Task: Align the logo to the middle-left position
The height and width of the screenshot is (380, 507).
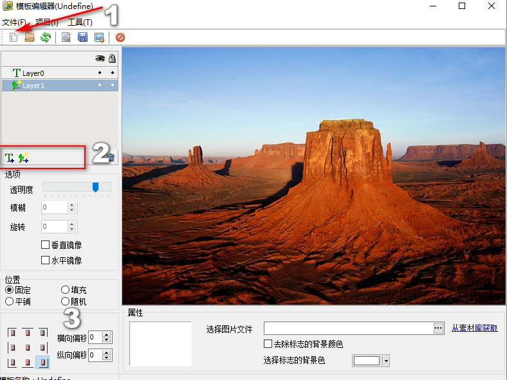Action: pos(12,348)
